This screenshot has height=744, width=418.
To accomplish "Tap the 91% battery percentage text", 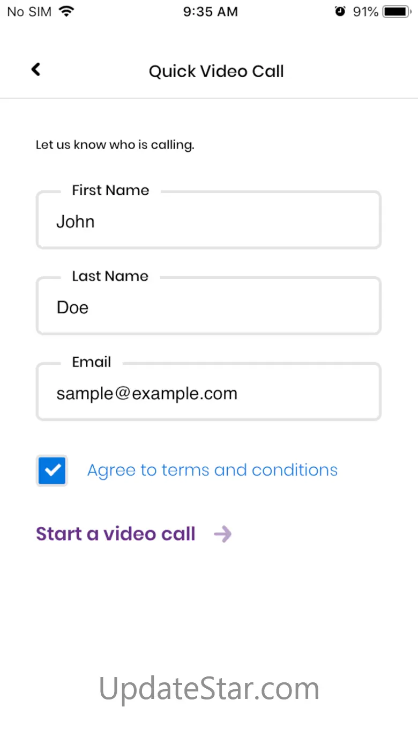I will coord(365,11).
